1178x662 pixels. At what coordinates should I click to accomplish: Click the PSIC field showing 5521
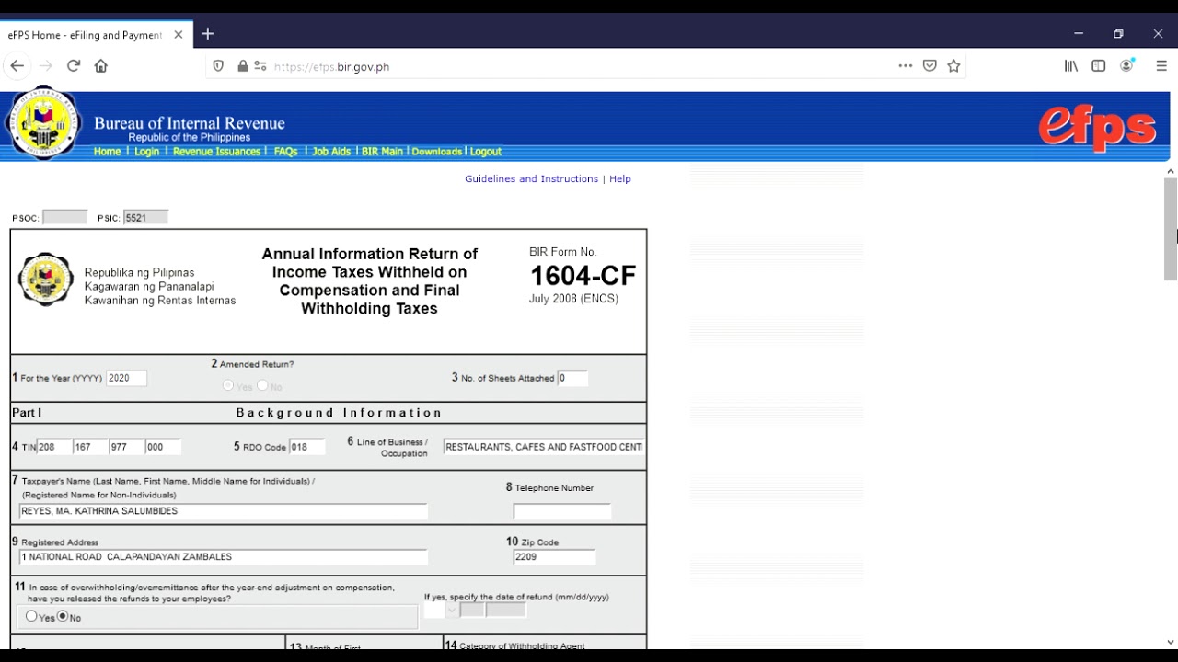tap(145, 218)
